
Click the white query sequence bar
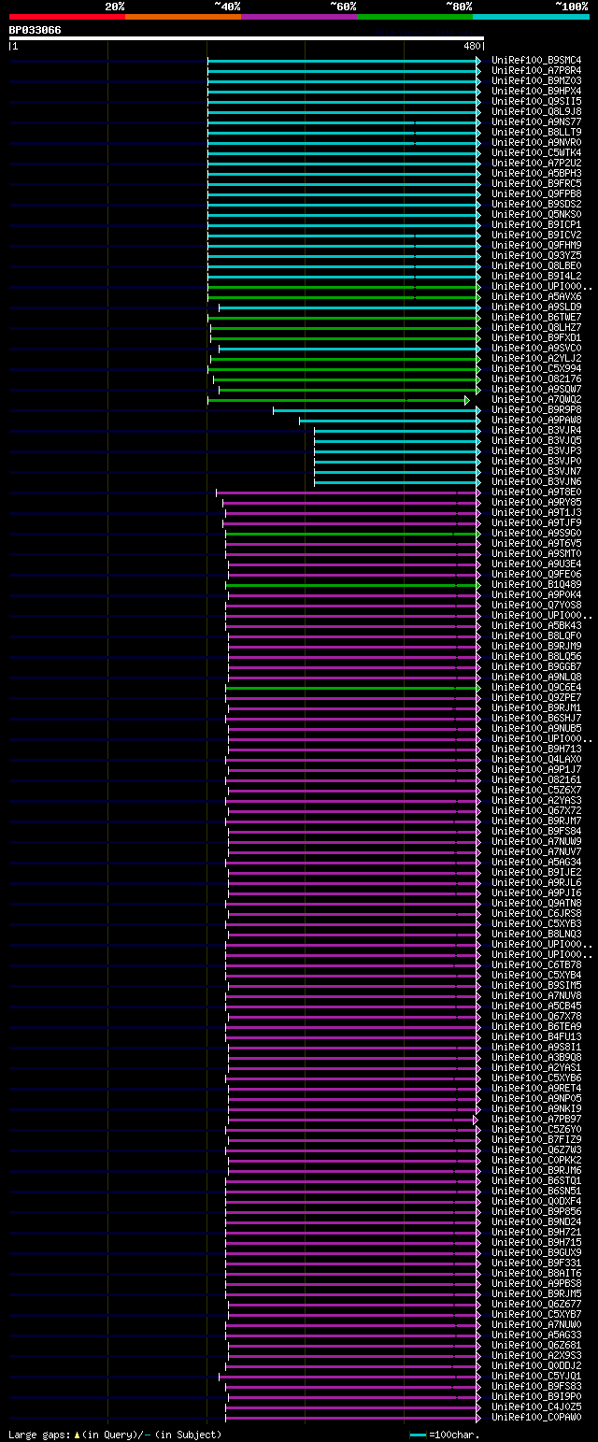247,38
